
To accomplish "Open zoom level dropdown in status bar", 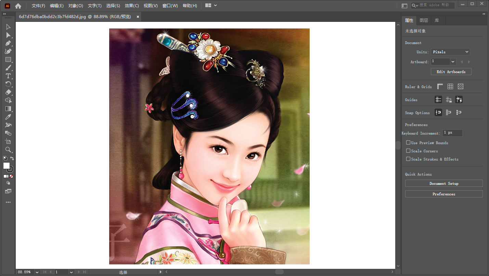I will [37, 272].
